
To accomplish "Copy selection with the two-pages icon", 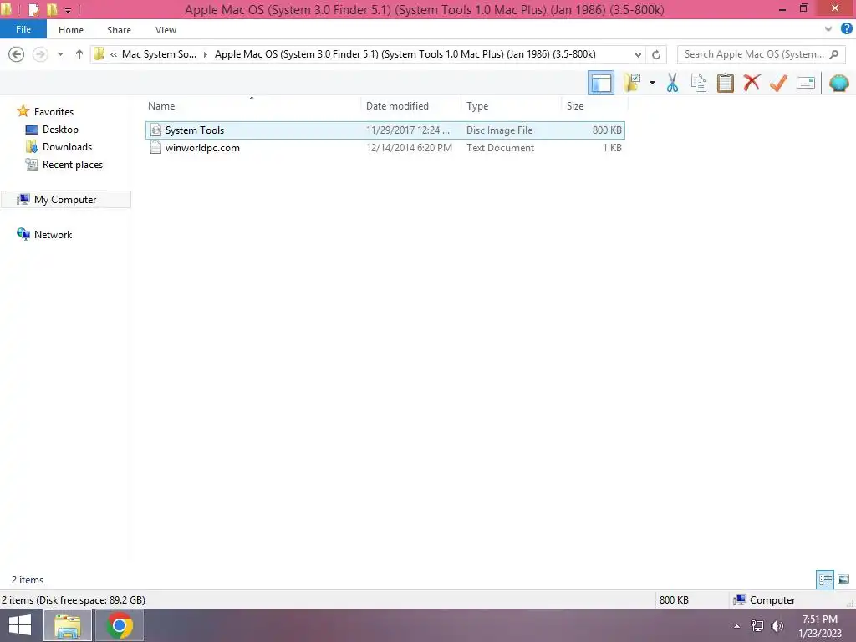I will pyautogui.click(x=698, y=83).
